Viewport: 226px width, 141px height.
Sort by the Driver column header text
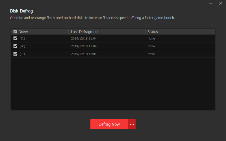tap(23, 32)
